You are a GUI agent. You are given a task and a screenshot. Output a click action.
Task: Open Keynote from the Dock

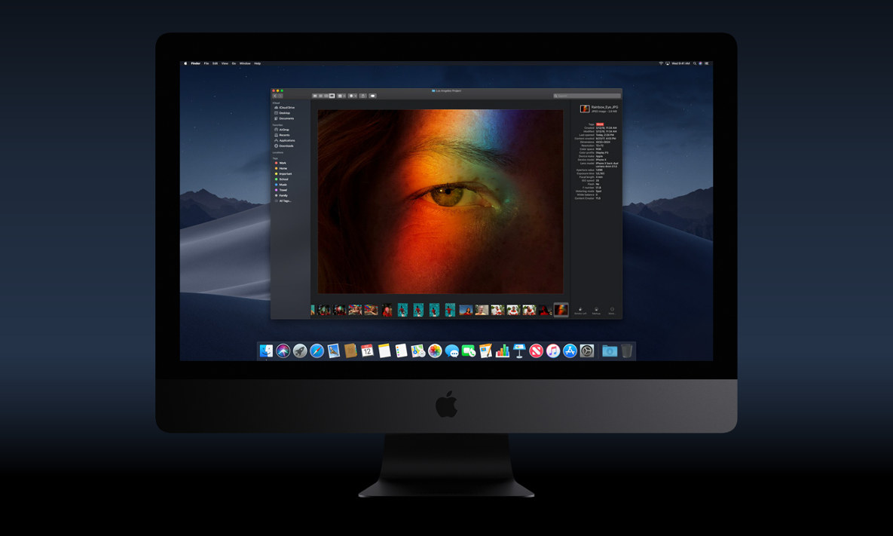(518, 351)
